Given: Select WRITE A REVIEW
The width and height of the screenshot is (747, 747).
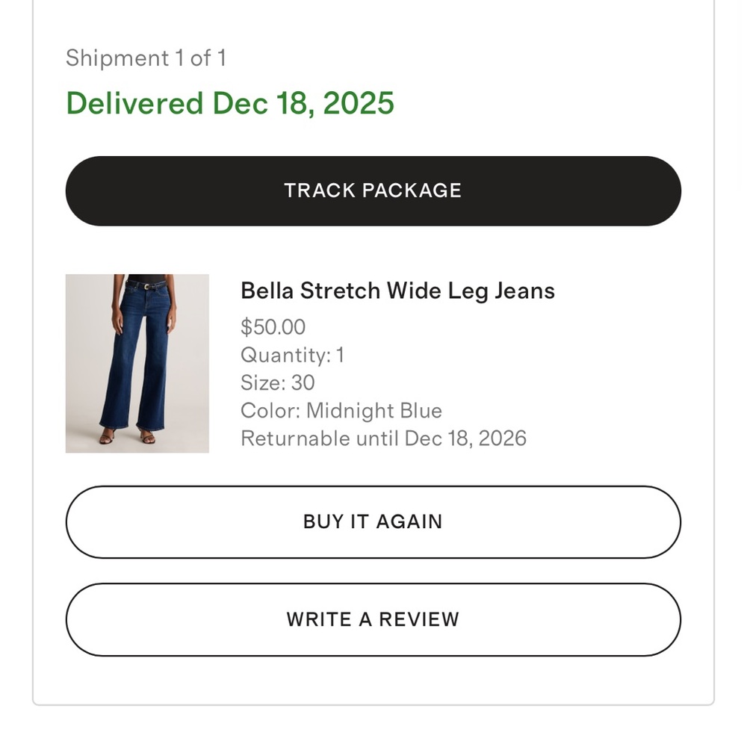Looking at the screenshot, I should [x=373, y=619].
